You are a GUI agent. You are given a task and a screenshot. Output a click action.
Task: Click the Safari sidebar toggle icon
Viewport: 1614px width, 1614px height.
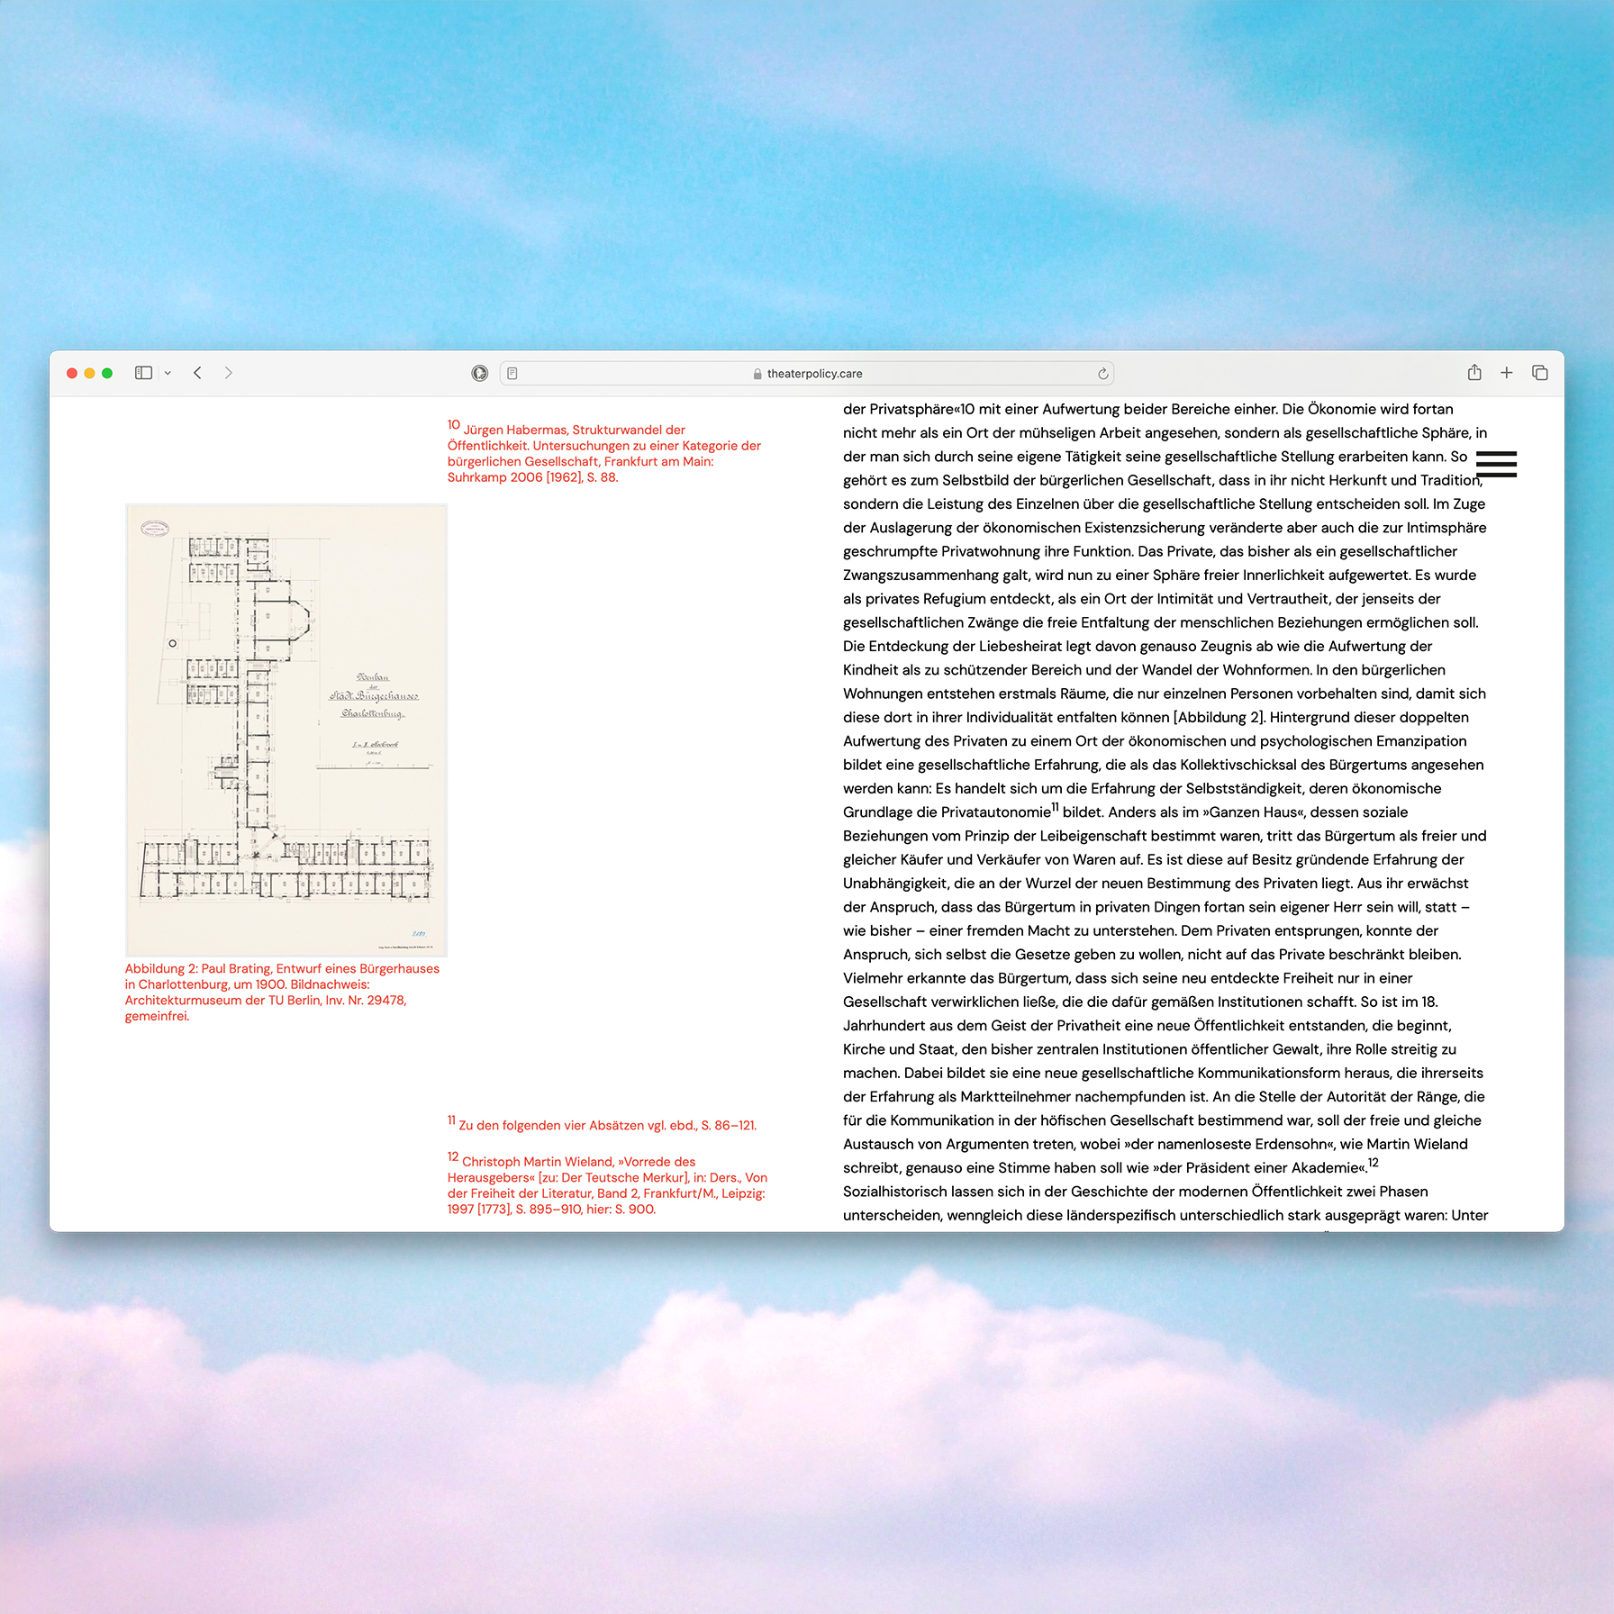pyautogui.click(x=143, y=373)
